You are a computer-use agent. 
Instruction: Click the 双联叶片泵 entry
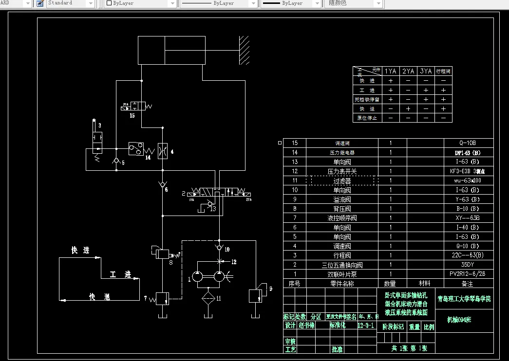pos(342,274)
